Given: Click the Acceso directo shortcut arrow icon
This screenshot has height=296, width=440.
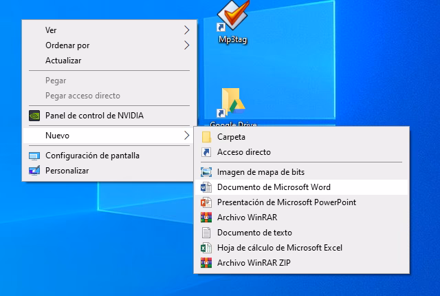Looking at the screenshot, I should pos(206,152).
